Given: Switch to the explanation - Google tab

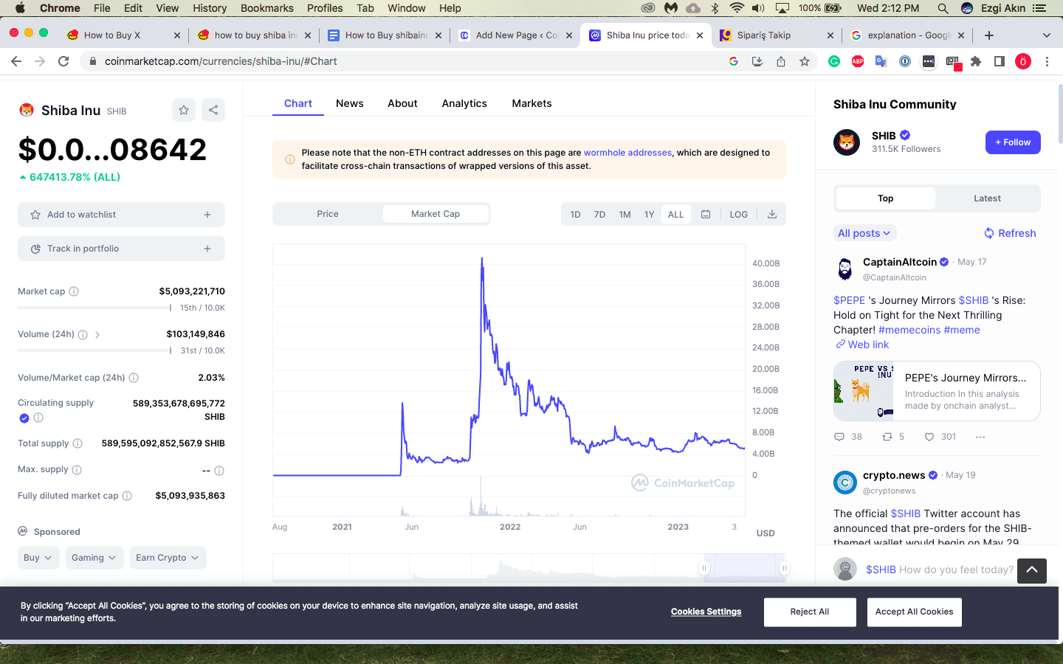Looking at the screenshot, I should pyautogui.click(x=908, y=35).
